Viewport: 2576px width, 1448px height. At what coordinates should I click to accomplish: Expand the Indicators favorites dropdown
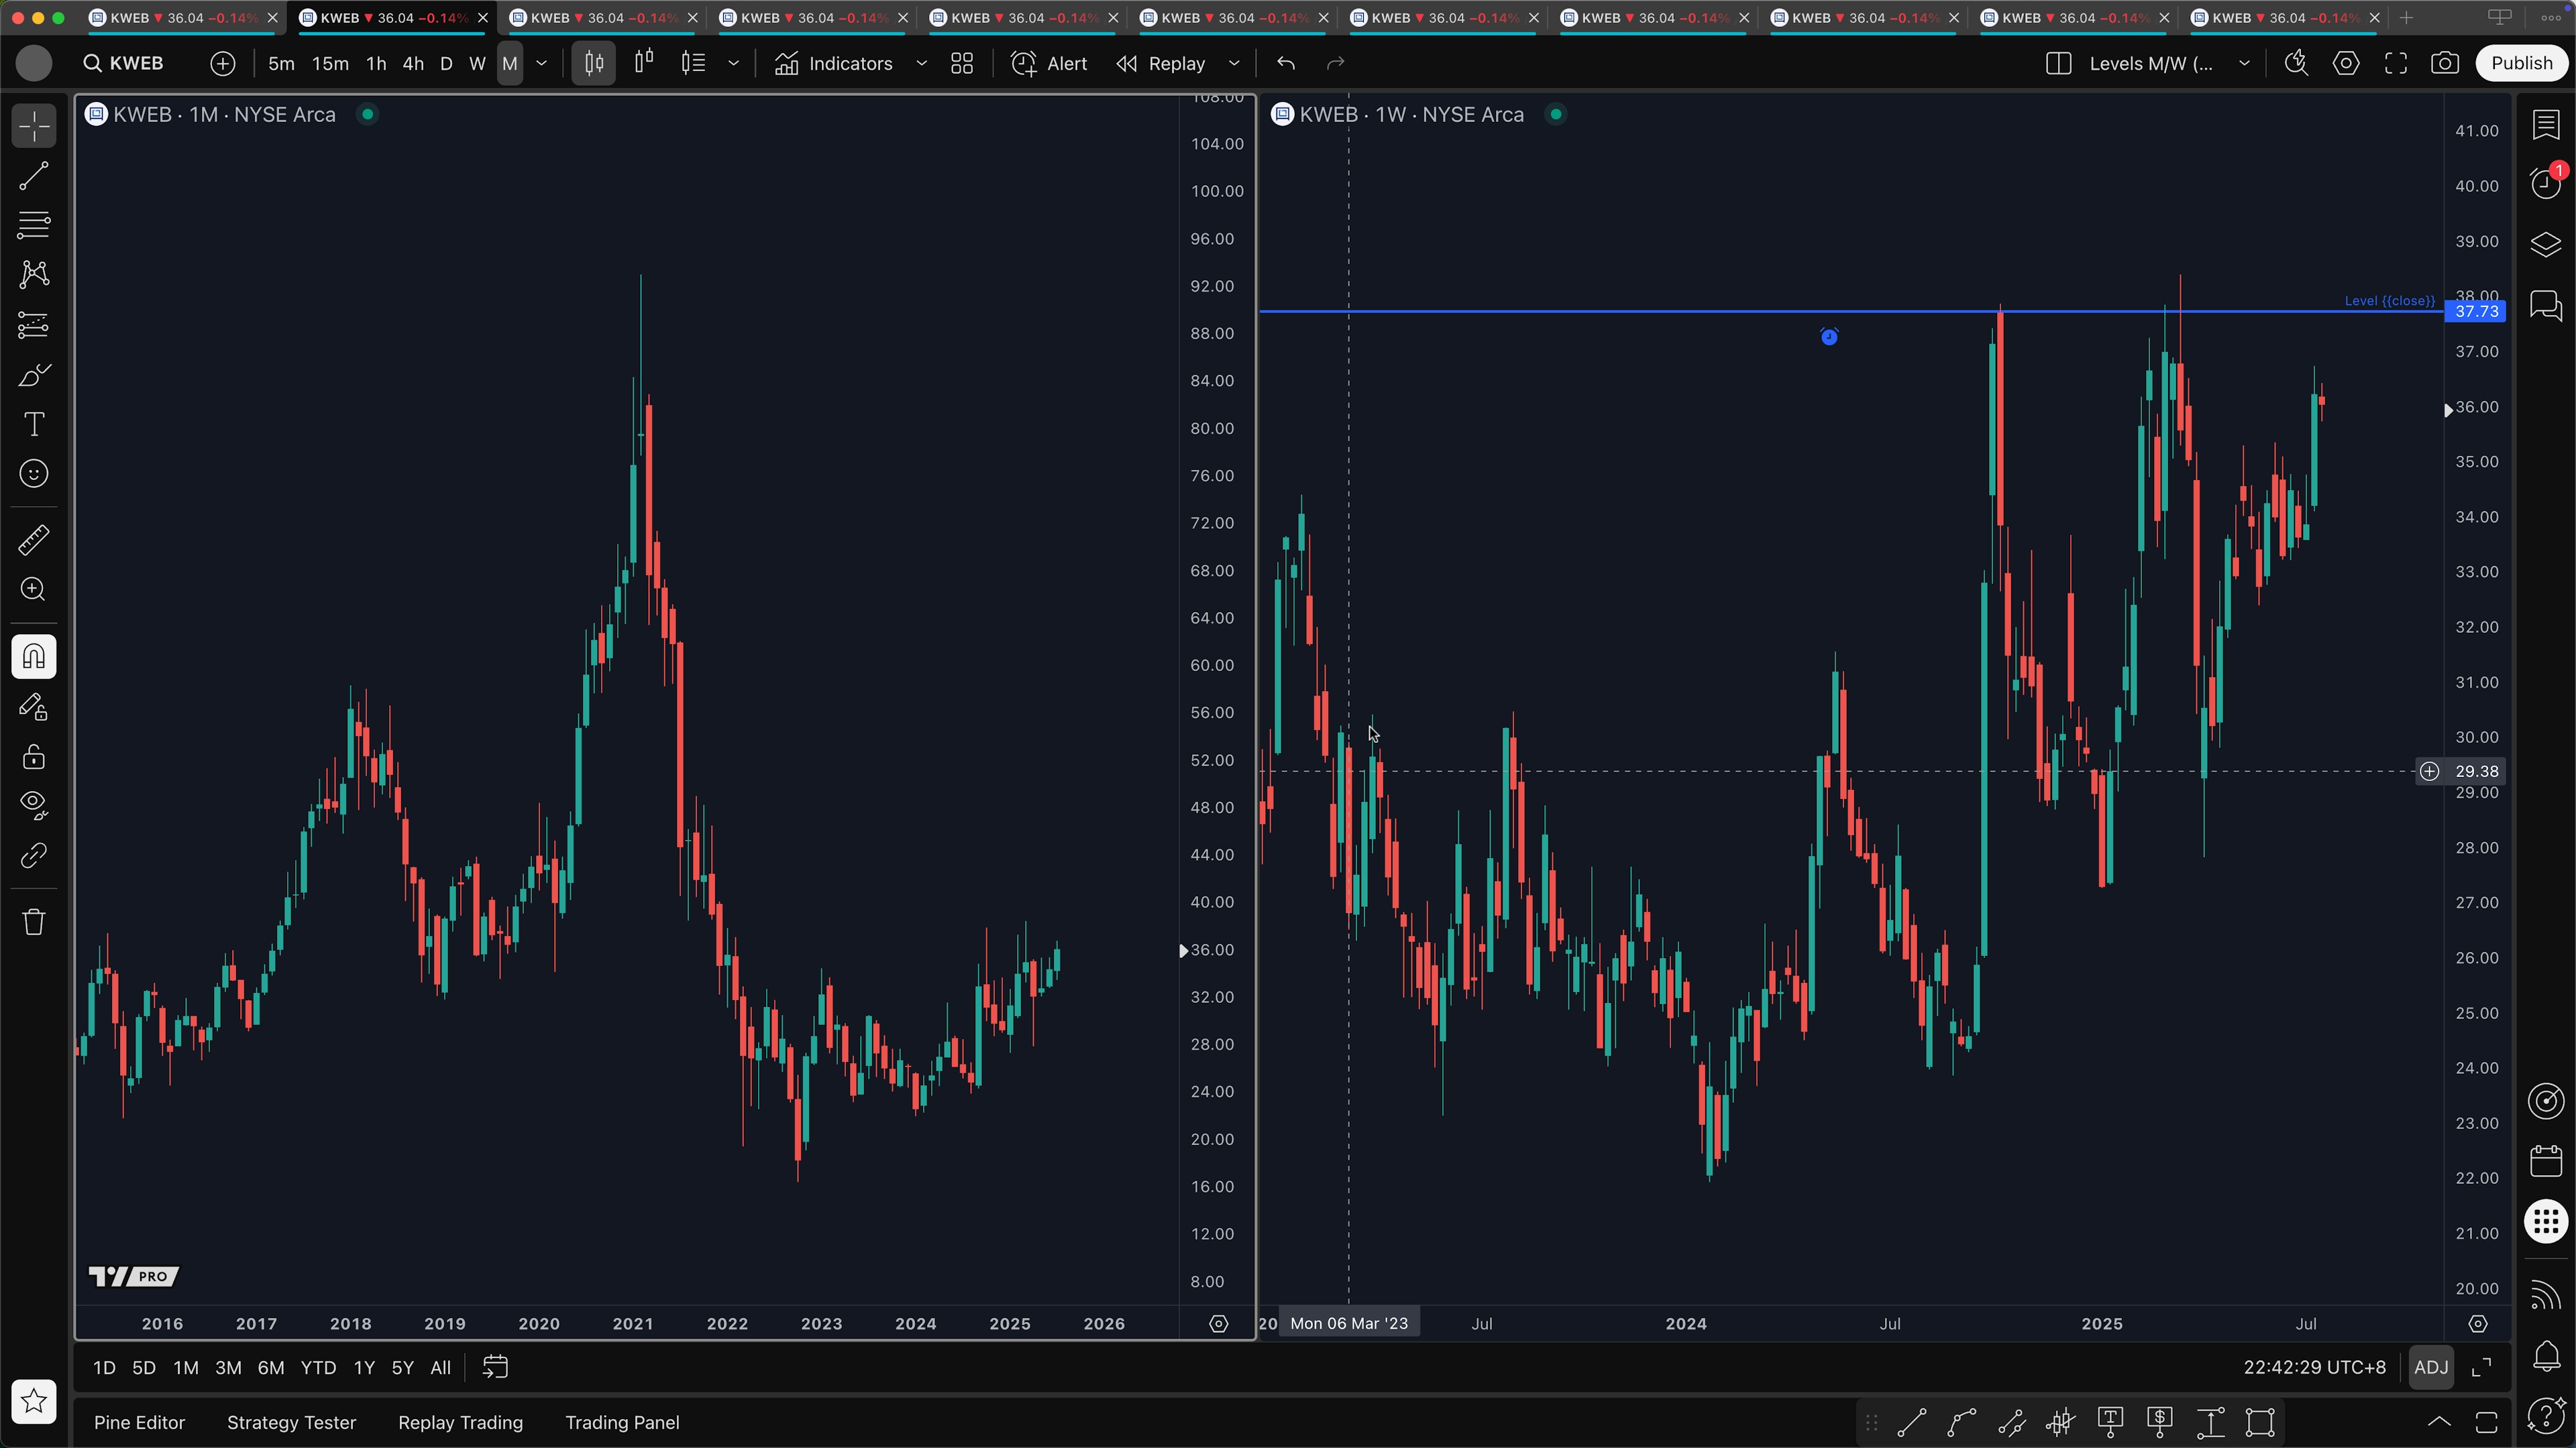(922, 63)
